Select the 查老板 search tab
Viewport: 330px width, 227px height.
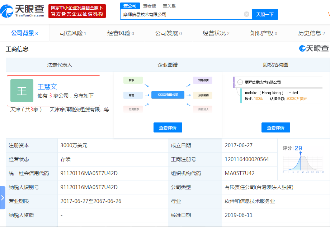click(150, 6)
